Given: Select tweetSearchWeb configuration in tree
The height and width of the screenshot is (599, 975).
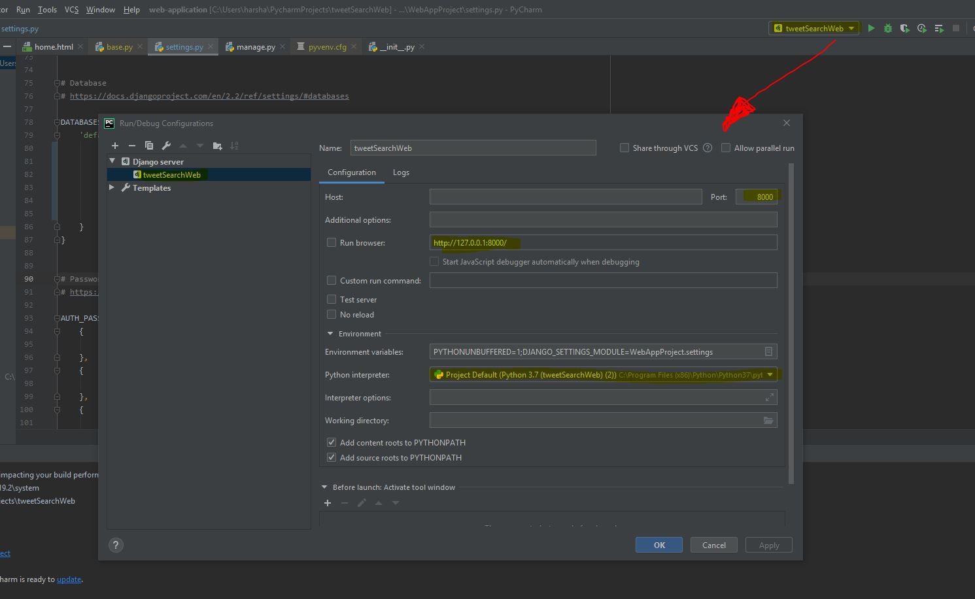Looking at the screenshot, I should click(209, 174).
